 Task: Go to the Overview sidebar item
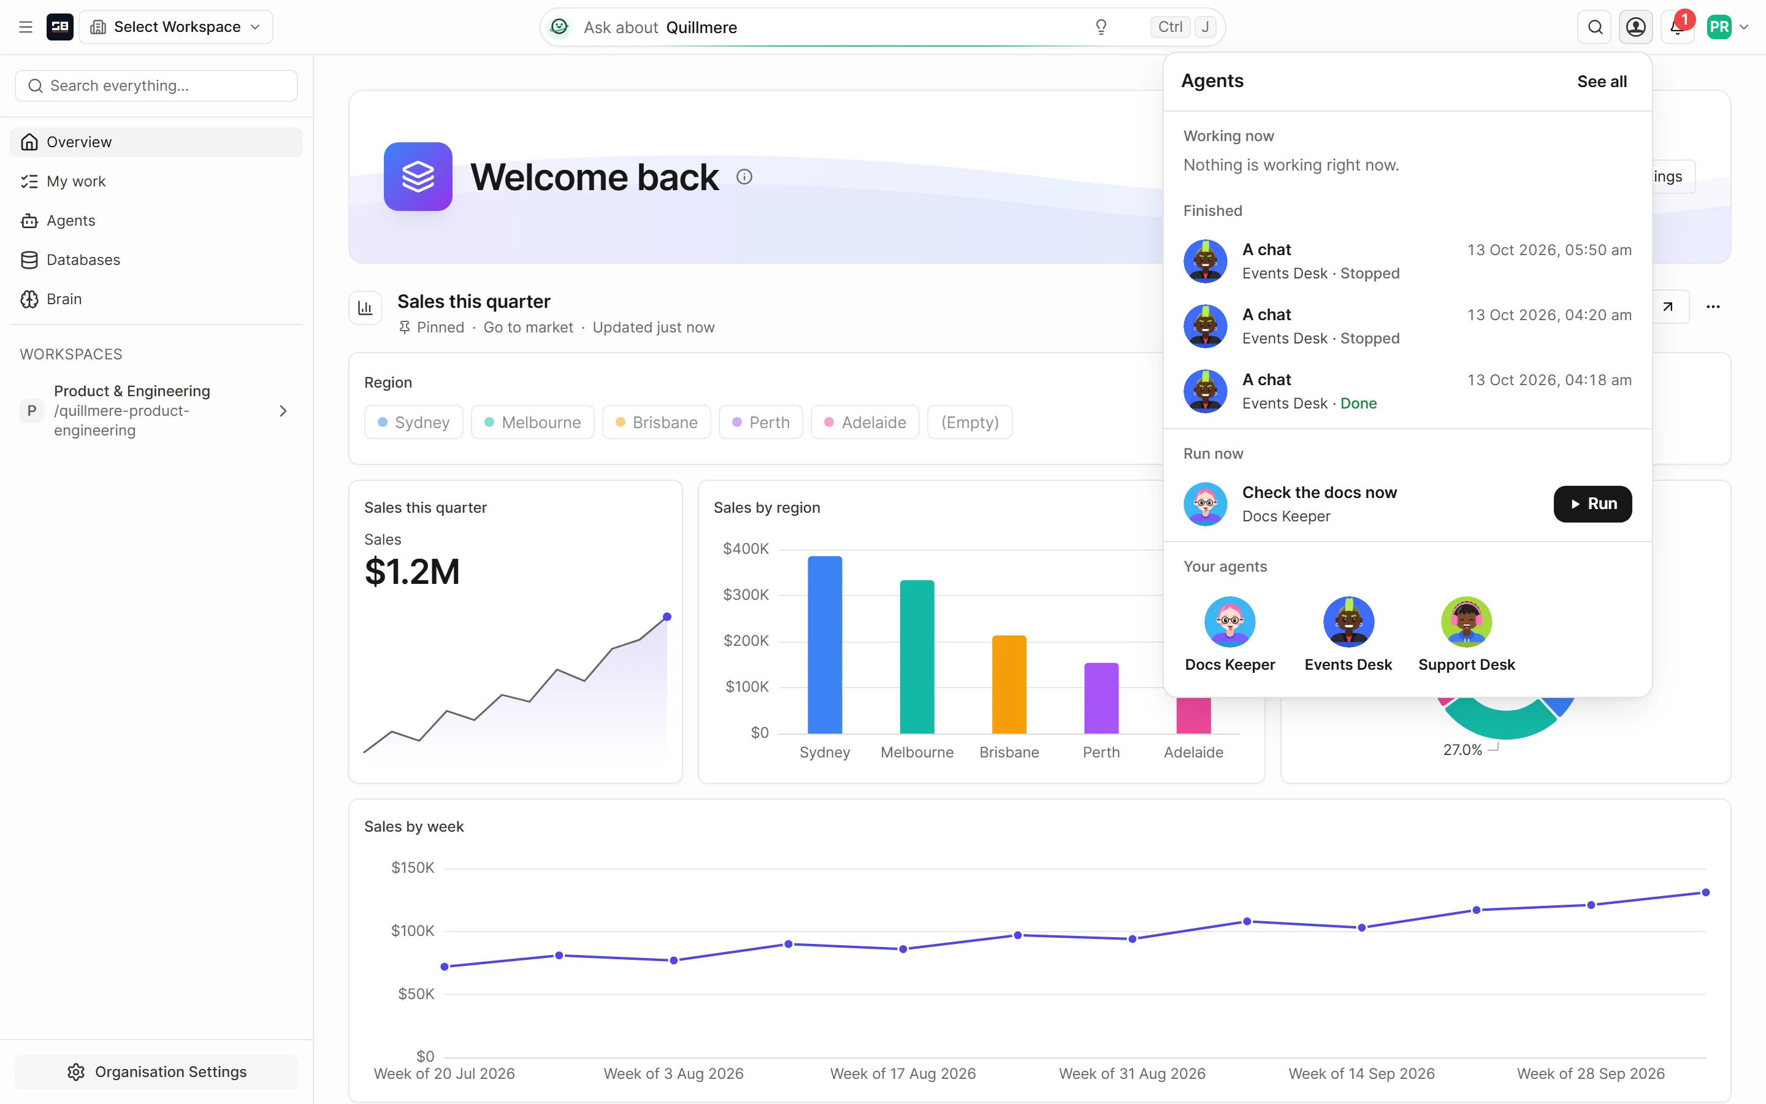(x=156, y=142)
